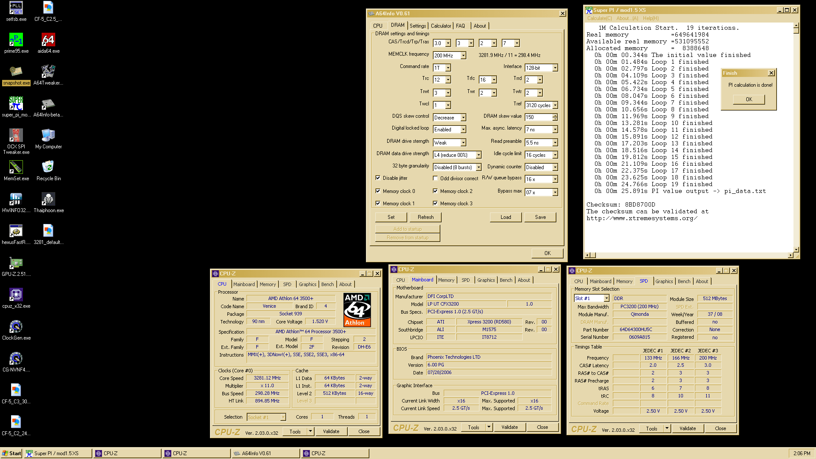The image size is (816, 459).
Task: Toggle Memory clock 0 checkbox
Action: pyautogui.click(x=378, y=191)
